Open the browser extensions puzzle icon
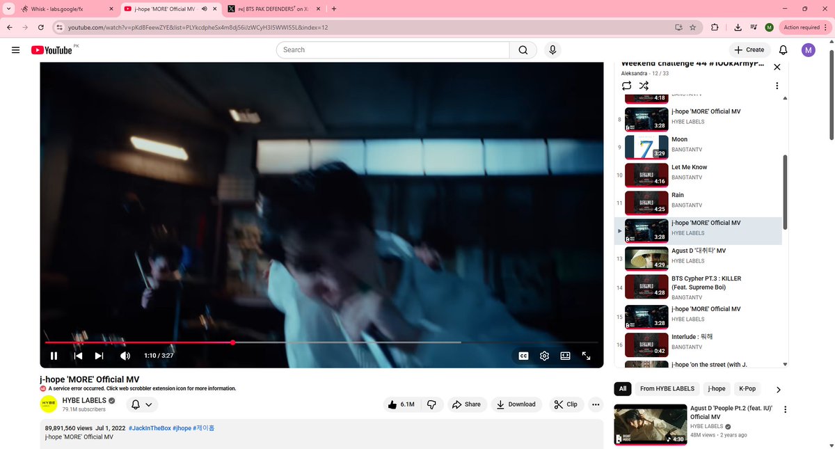 pos(715,27)
